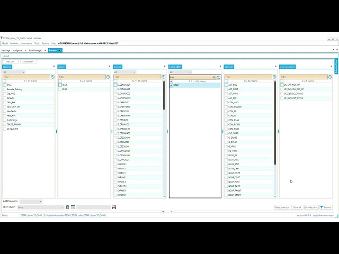Click the process list scroll-down arrow

164,196
